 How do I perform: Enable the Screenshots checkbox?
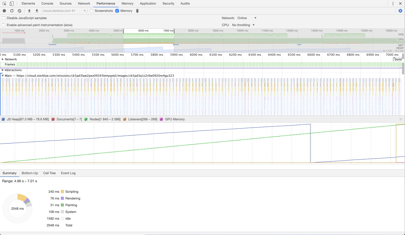pos(92,11)
